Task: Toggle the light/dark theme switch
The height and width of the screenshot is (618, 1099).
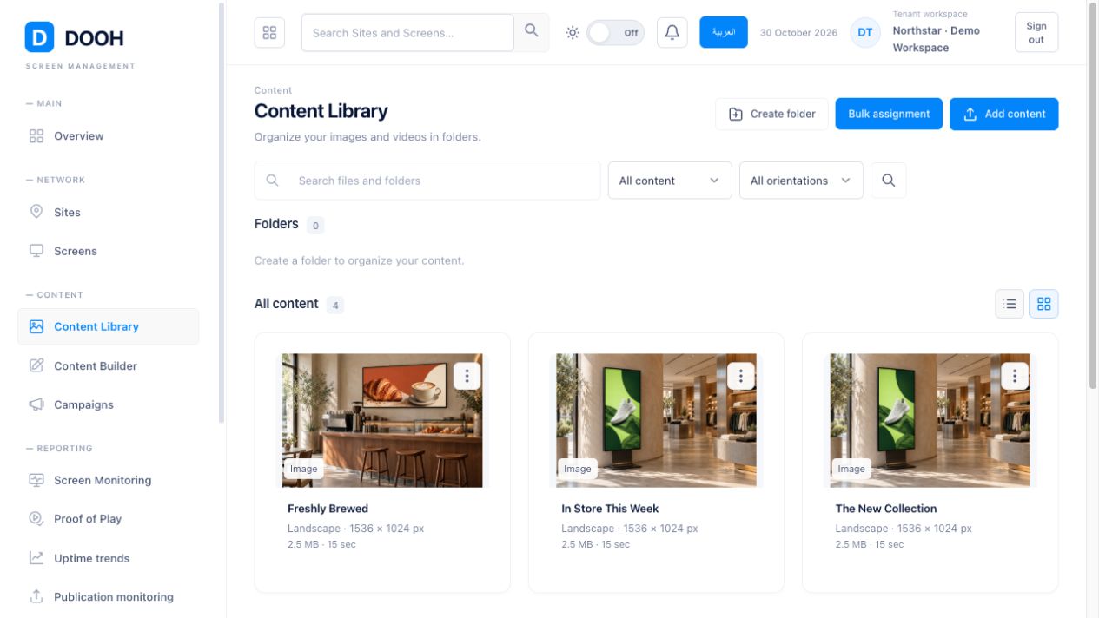Action: coord(615,33)
